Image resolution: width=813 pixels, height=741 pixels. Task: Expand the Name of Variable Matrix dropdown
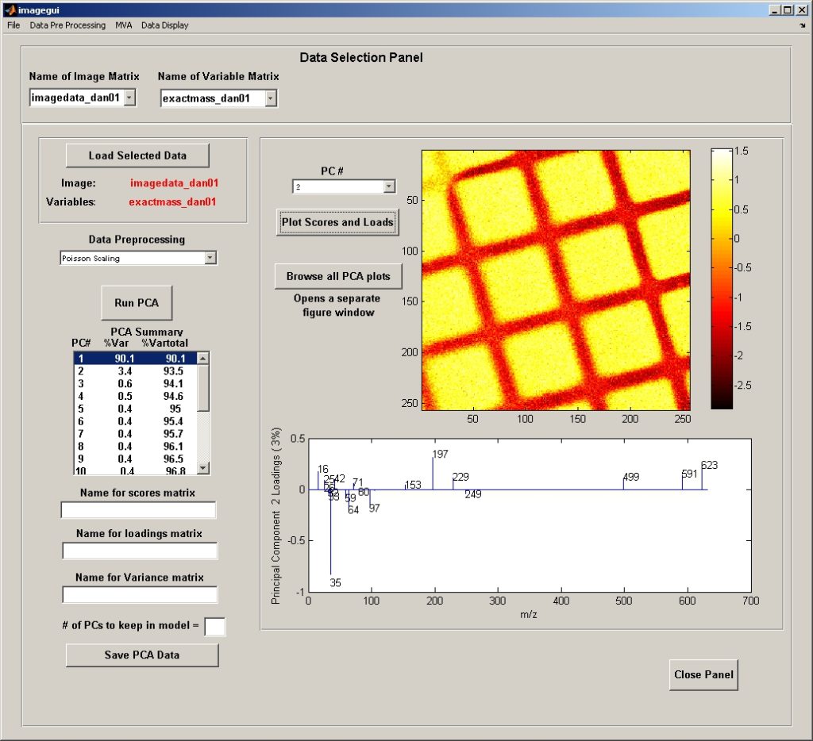[x=270, y=98]
